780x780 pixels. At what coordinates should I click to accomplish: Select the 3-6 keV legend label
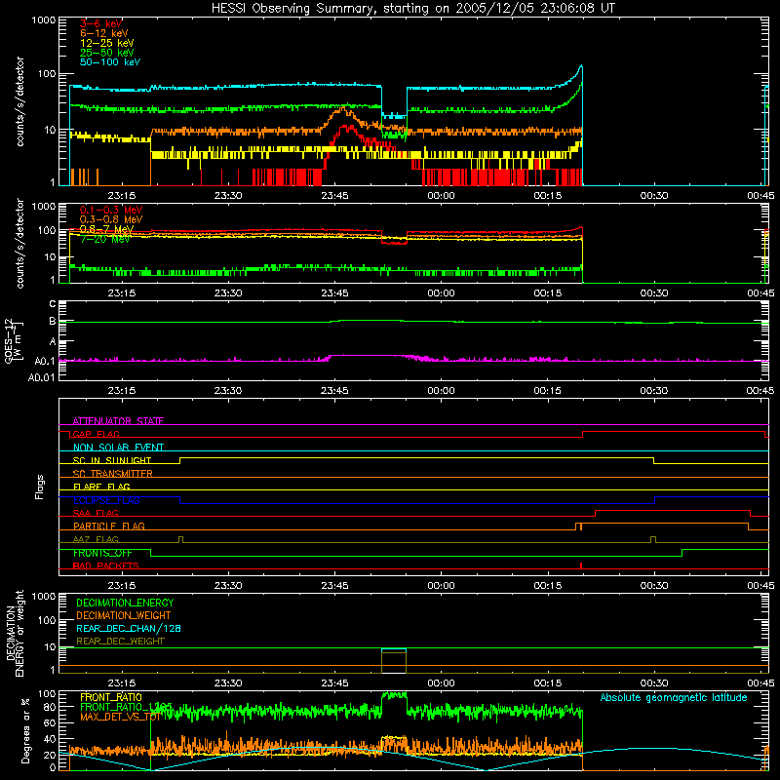[x=100, y=23]
